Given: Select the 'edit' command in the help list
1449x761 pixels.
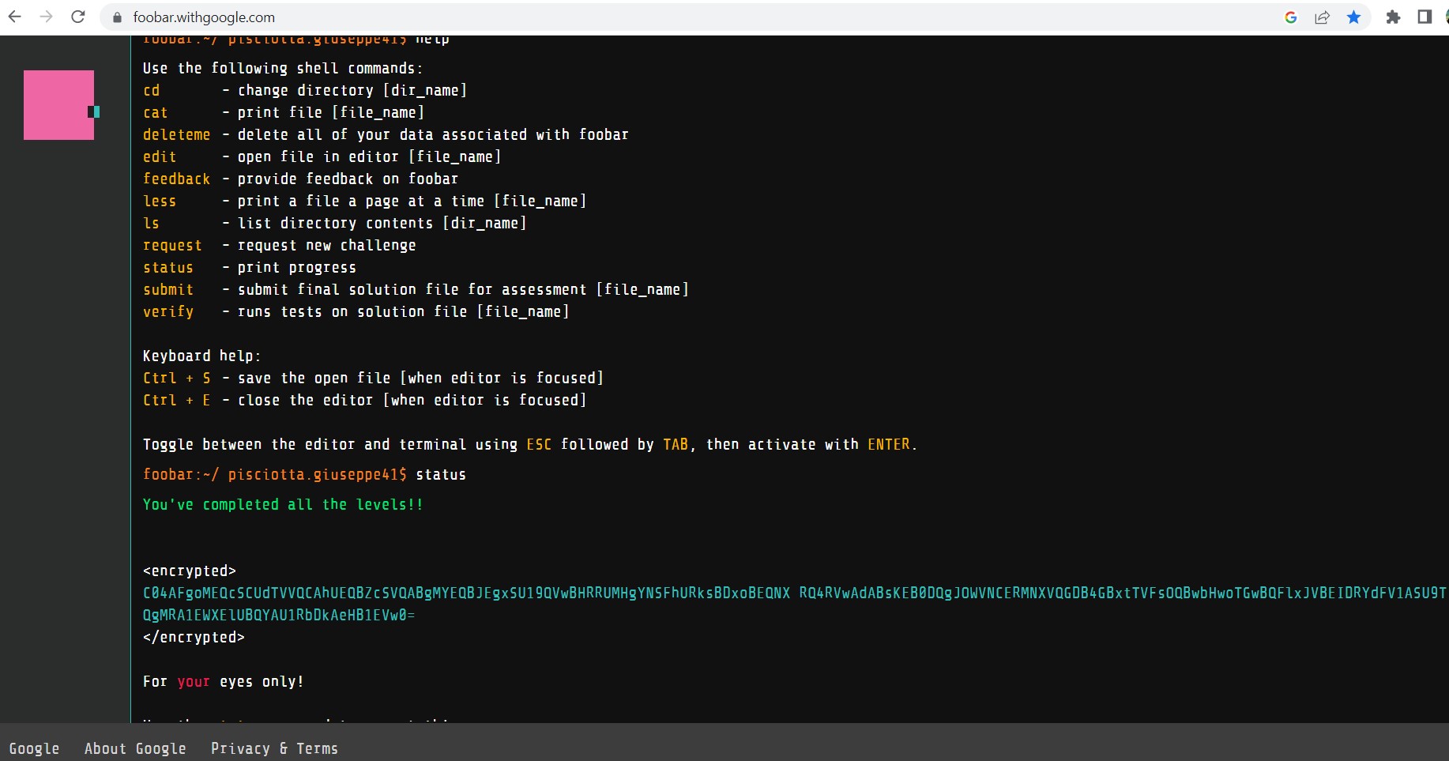Looking at the screenshot, I should click(160, 157).
